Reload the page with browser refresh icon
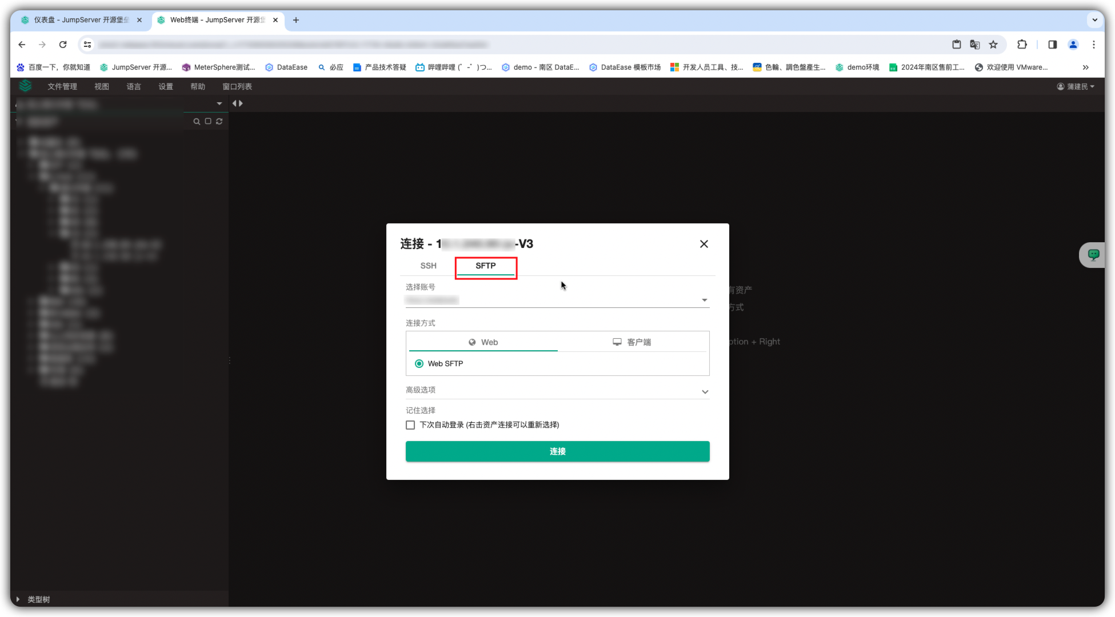The height and width of the screenshot is (617, 1115). point(63,45)
